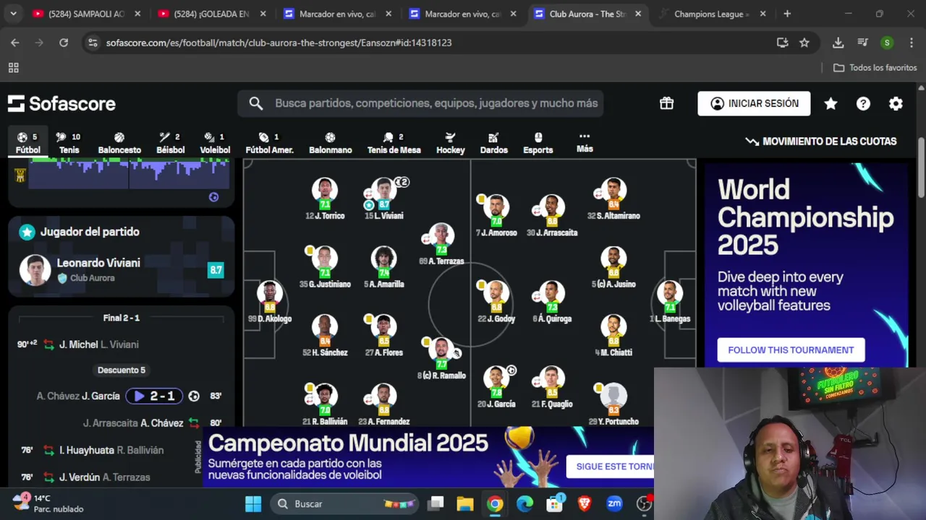
Task: Open Chrome downloads icon
Action: (x=838, y=43)
